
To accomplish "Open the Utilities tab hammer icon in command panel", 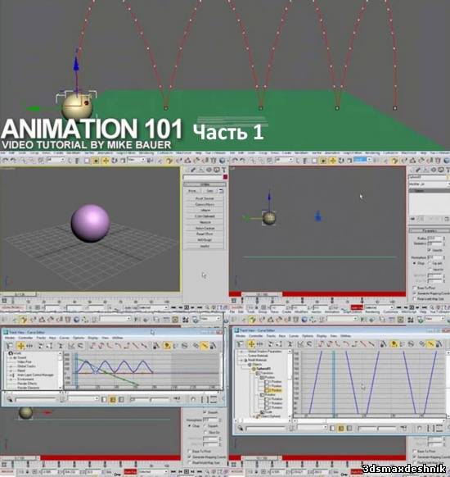I will coord(224,170).
